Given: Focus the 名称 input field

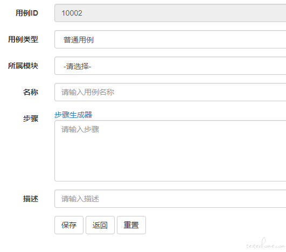Looking at the screenshot, I should coord(170,92).
